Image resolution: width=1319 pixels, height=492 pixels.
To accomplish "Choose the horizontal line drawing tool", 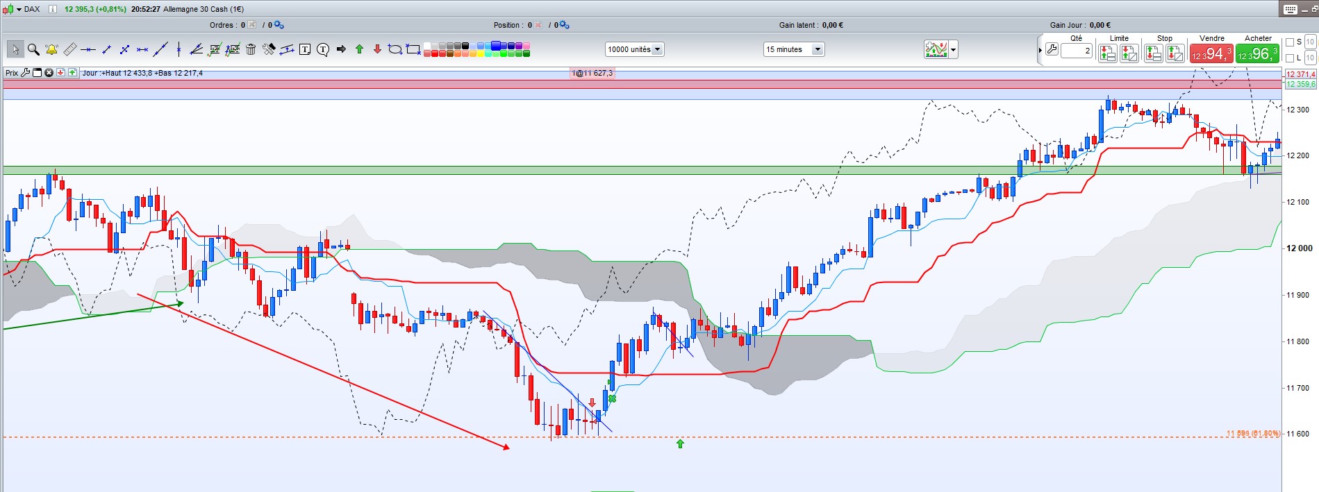I will (88, 49).
